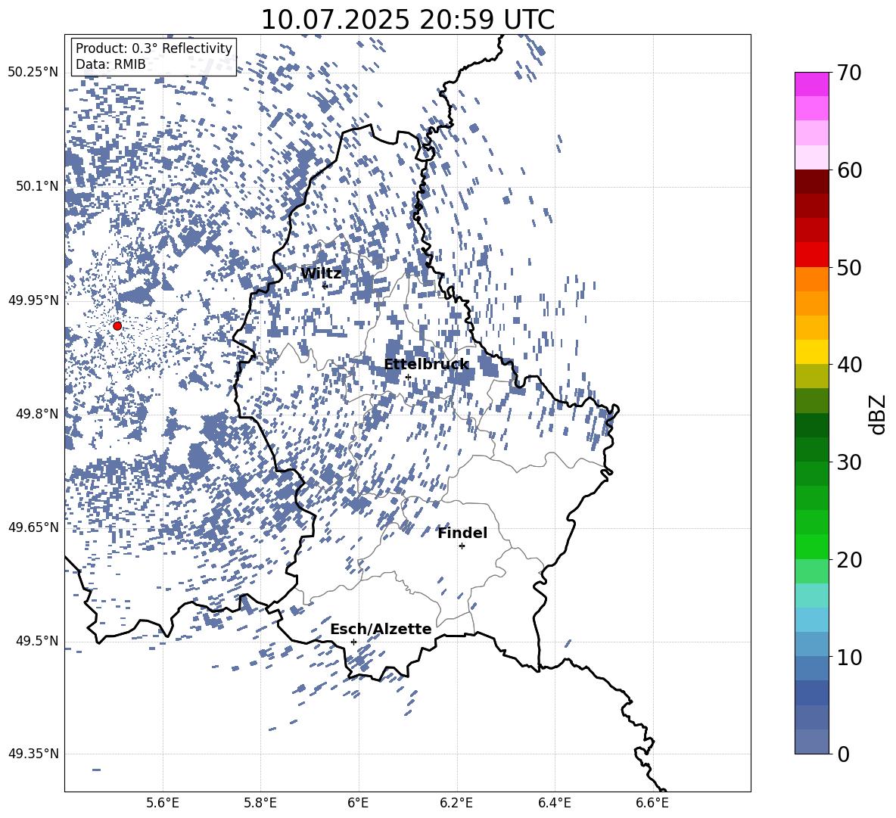Click the 6.4°E longitude label

point(554,803)
